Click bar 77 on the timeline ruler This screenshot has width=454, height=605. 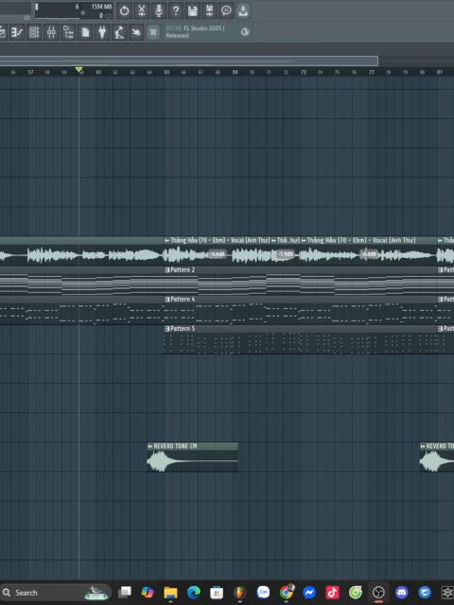coord(372,72)
